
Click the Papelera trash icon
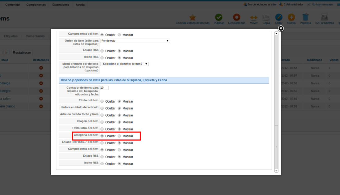(305, 17)
